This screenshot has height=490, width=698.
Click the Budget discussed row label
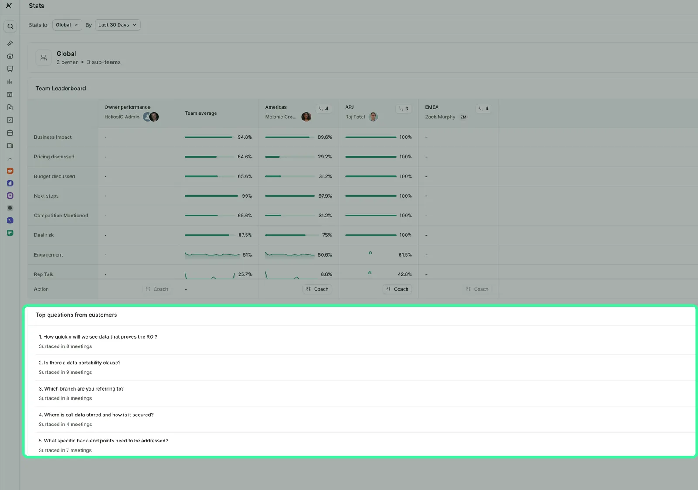point(55,177)
